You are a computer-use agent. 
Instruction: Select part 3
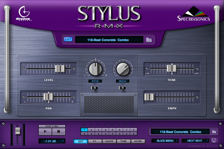point(98,130)
